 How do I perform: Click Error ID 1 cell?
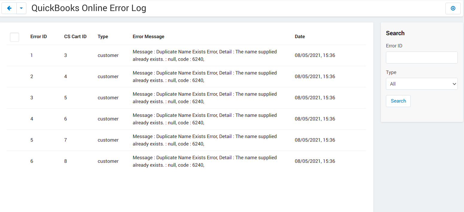click(32, 55)
